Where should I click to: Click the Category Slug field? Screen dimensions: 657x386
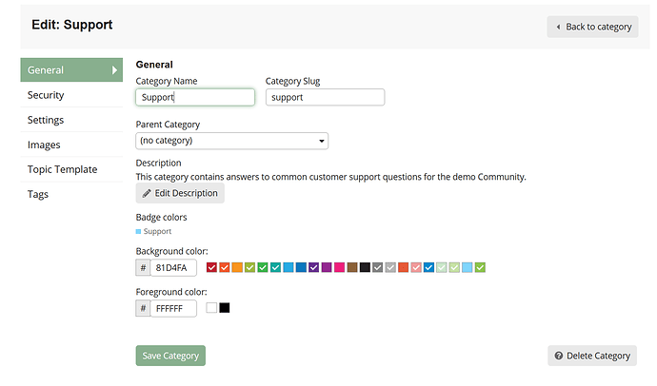[x=325, y=97]
